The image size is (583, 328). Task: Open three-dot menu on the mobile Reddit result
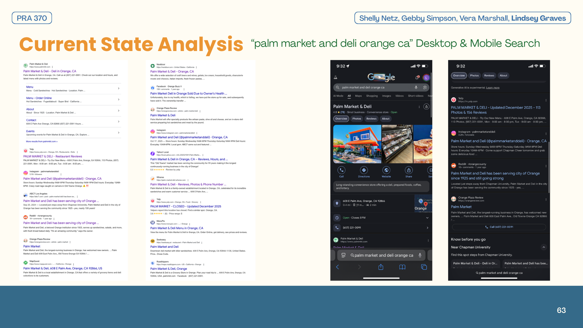click(x=546, y=166)
